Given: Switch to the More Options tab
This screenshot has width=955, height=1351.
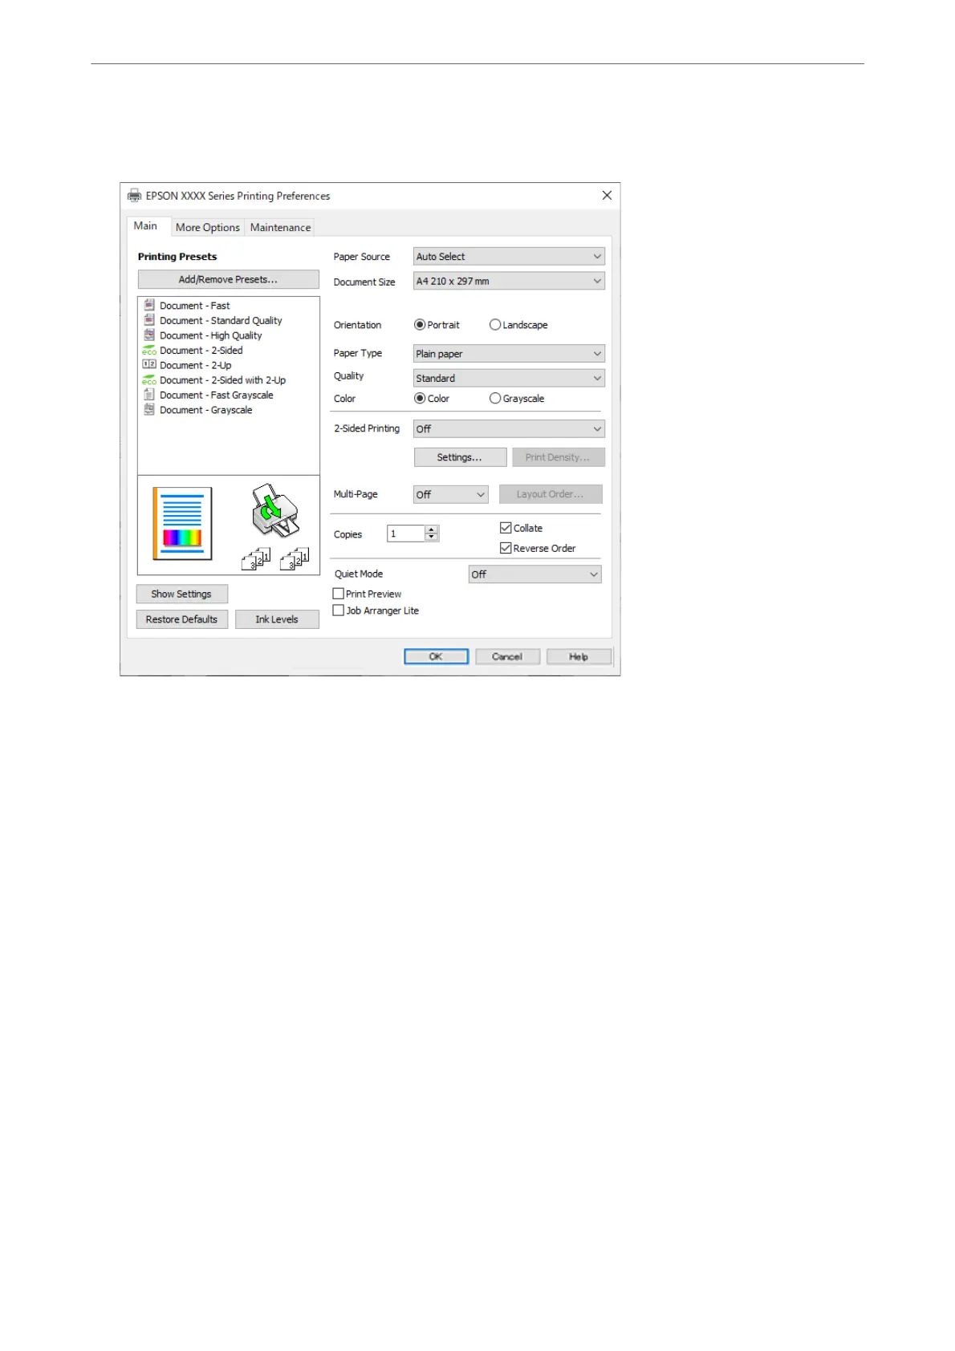Looking at the screenshot, I should [208, 228].
